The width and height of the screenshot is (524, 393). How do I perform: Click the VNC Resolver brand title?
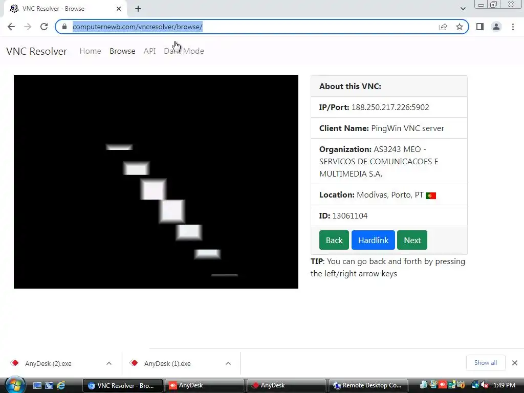coord(36,51)
